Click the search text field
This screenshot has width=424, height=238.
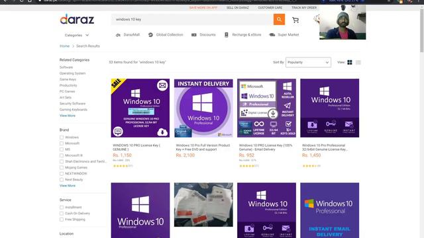[x=192, y=19]
